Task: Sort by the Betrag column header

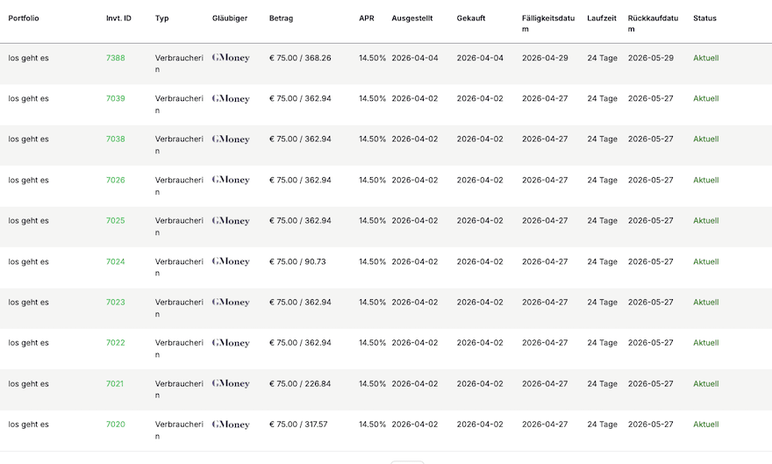Action: (281, 18)
